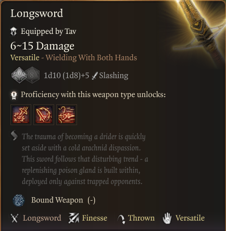
Task: Click the proficiency badge icon
Action: tap(14, 95)
